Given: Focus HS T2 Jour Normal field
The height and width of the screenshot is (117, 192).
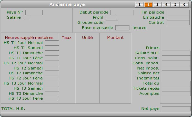Looking at the screenshot, I should (52, 63).
